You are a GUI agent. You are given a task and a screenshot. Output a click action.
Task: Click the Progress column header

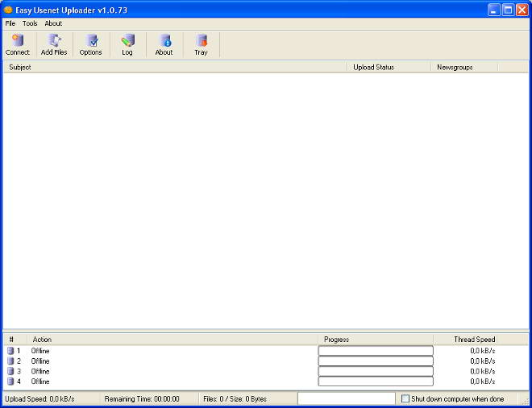[376, 340]
